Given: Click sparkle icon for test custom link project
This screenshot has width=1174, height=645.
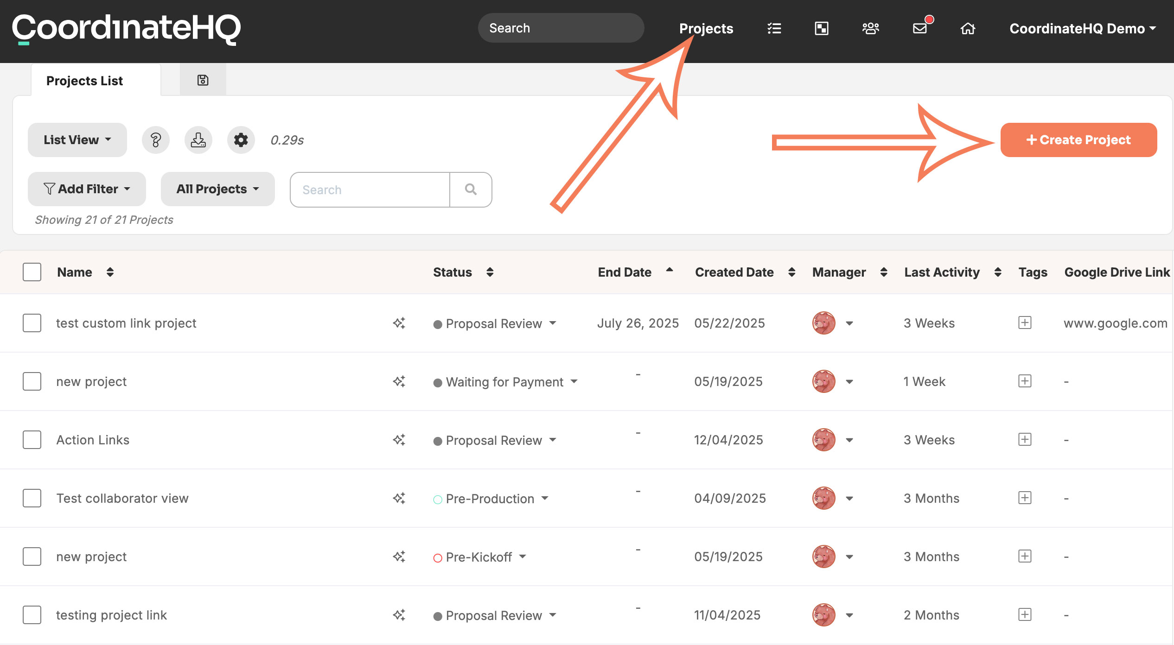Looking at the screenshot, I should point(399,323).
